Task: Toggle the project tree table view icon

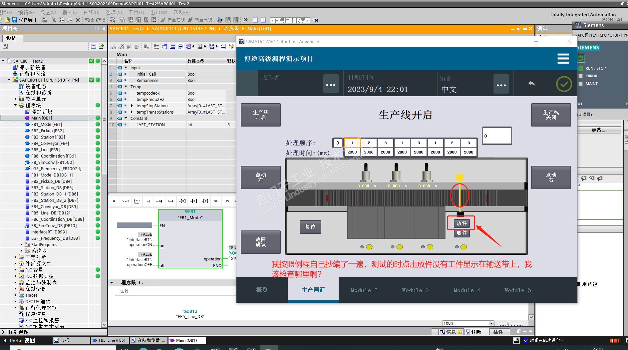Action: pos(94,46)
